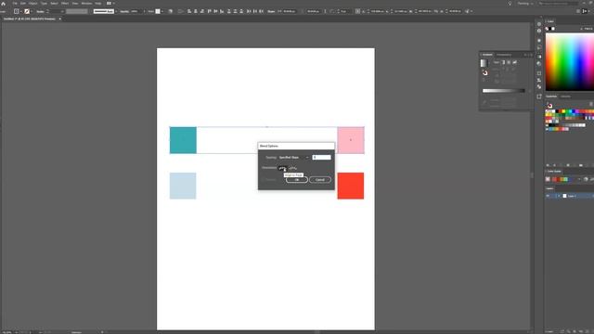Viewport: 594px width, 334px height.
Task: Open the Spacing dropdown showing Specified Steps
Action: 294,157
